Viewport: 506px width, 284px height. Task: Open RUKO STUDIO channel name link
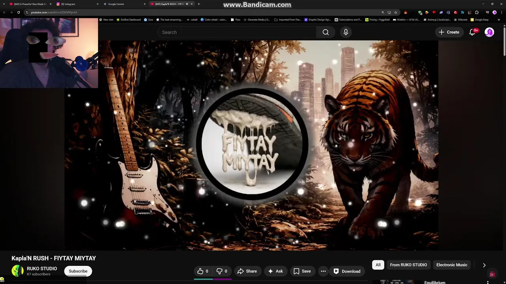pyautogui.click(x=42, y=269)
